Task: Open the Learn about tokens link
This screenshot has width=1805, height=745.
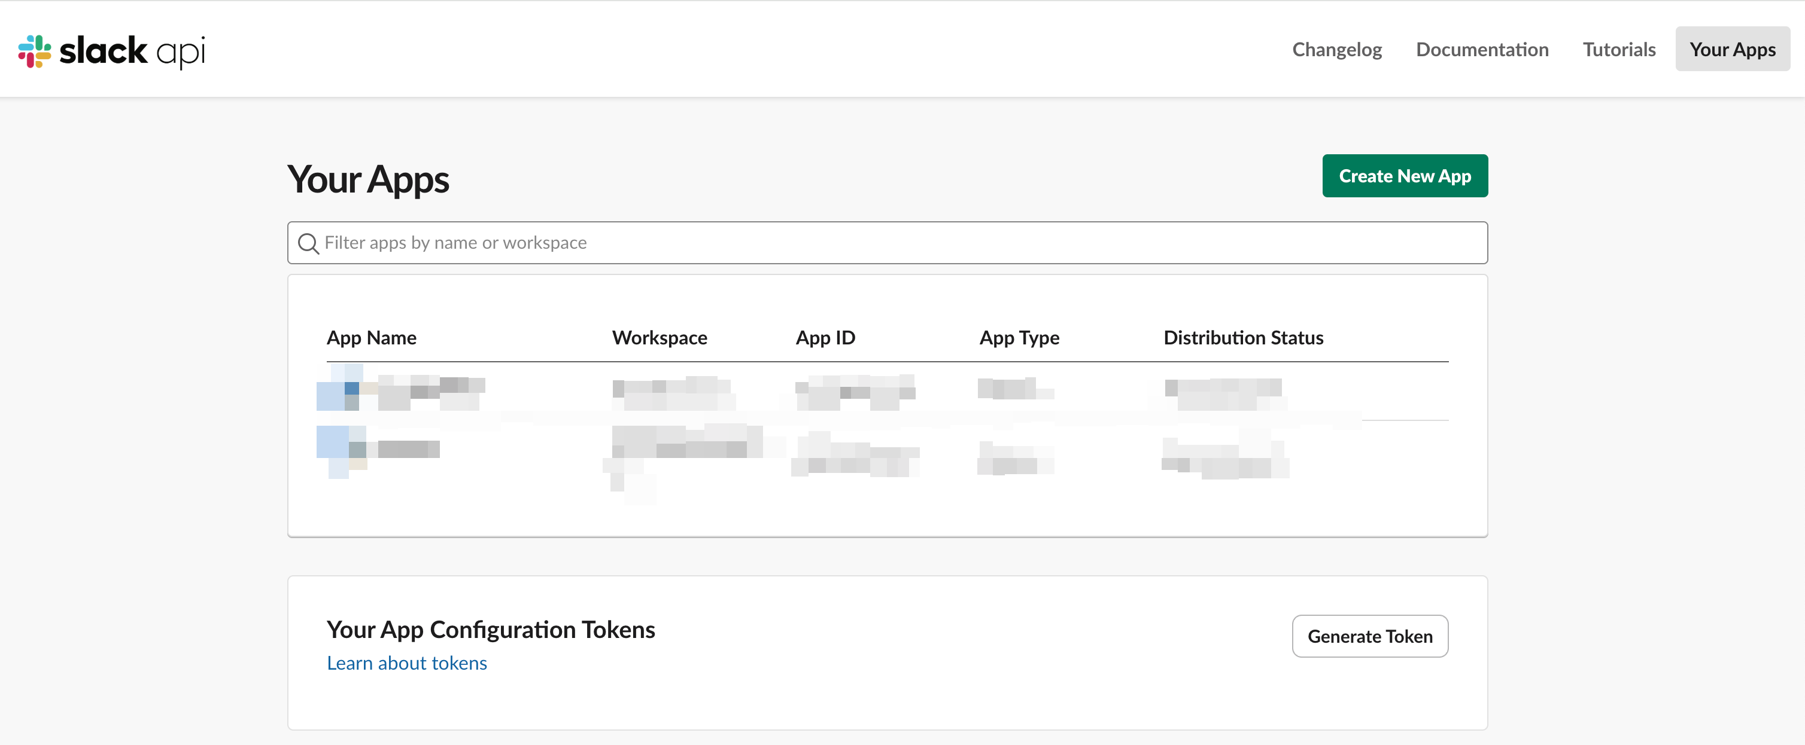Action: (x=406, y=662)
